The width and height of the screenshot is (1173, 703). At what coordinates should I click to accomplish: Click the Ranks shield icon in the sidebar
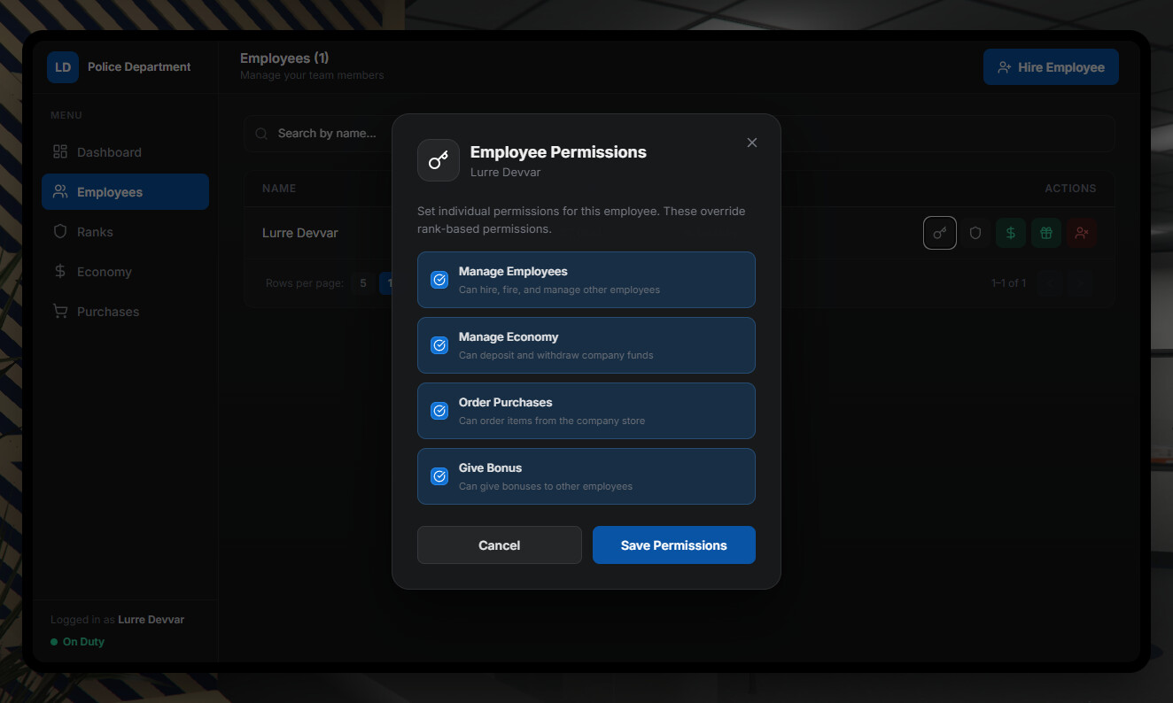point(60,231)
